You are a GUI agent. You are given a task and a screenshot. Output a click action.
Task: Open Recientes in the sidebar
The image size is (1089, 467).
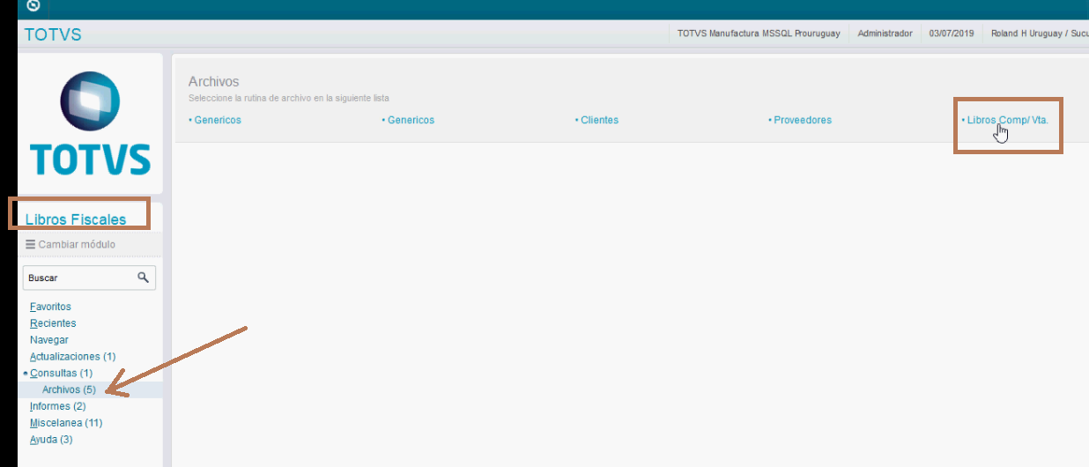click(x=53, y=323)
